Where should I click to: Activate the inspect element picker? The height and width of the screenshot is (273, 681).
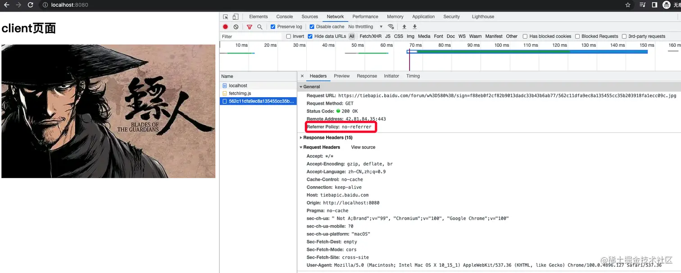point(226,17)
